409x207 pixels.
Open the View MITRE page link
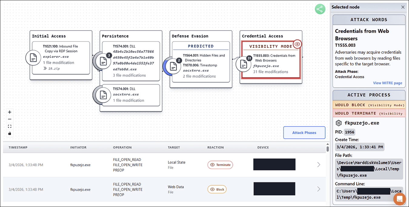[x=387, y=83]
